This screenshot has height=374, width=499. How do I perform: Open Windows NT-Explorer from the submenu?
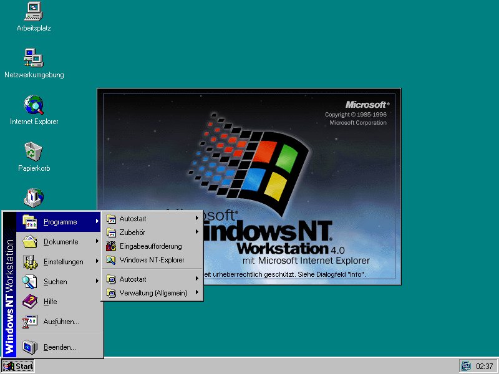coord(152,260)
